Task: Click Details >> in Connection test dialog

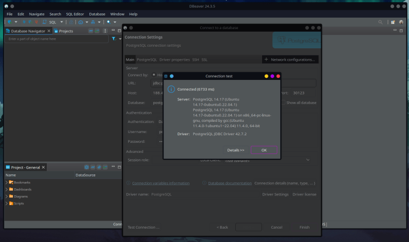Action: pyautogui.click(x=236, y=150)
